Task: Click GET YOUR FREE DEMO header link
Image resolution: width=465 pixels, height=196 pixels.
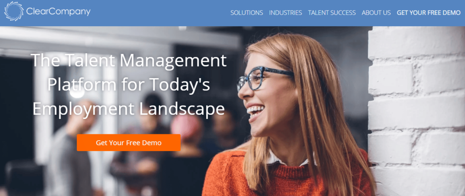Action: coord(429,13)
